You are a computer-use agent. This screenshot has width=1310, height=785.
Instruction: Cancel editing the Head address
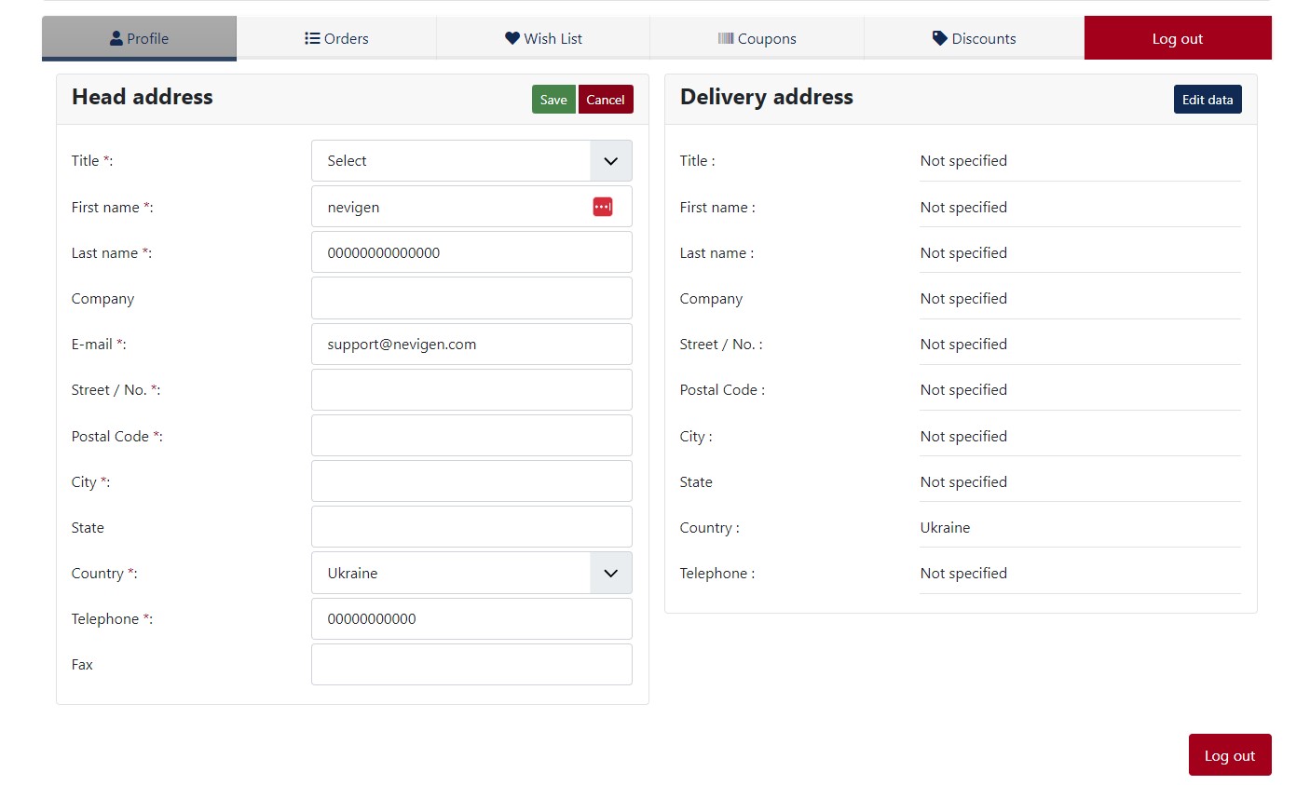coord(606,100)
